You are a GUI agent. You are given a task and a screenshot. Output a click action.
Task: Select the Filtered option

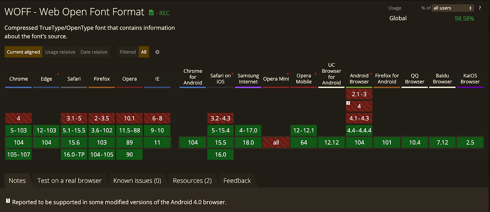(128, 52)
